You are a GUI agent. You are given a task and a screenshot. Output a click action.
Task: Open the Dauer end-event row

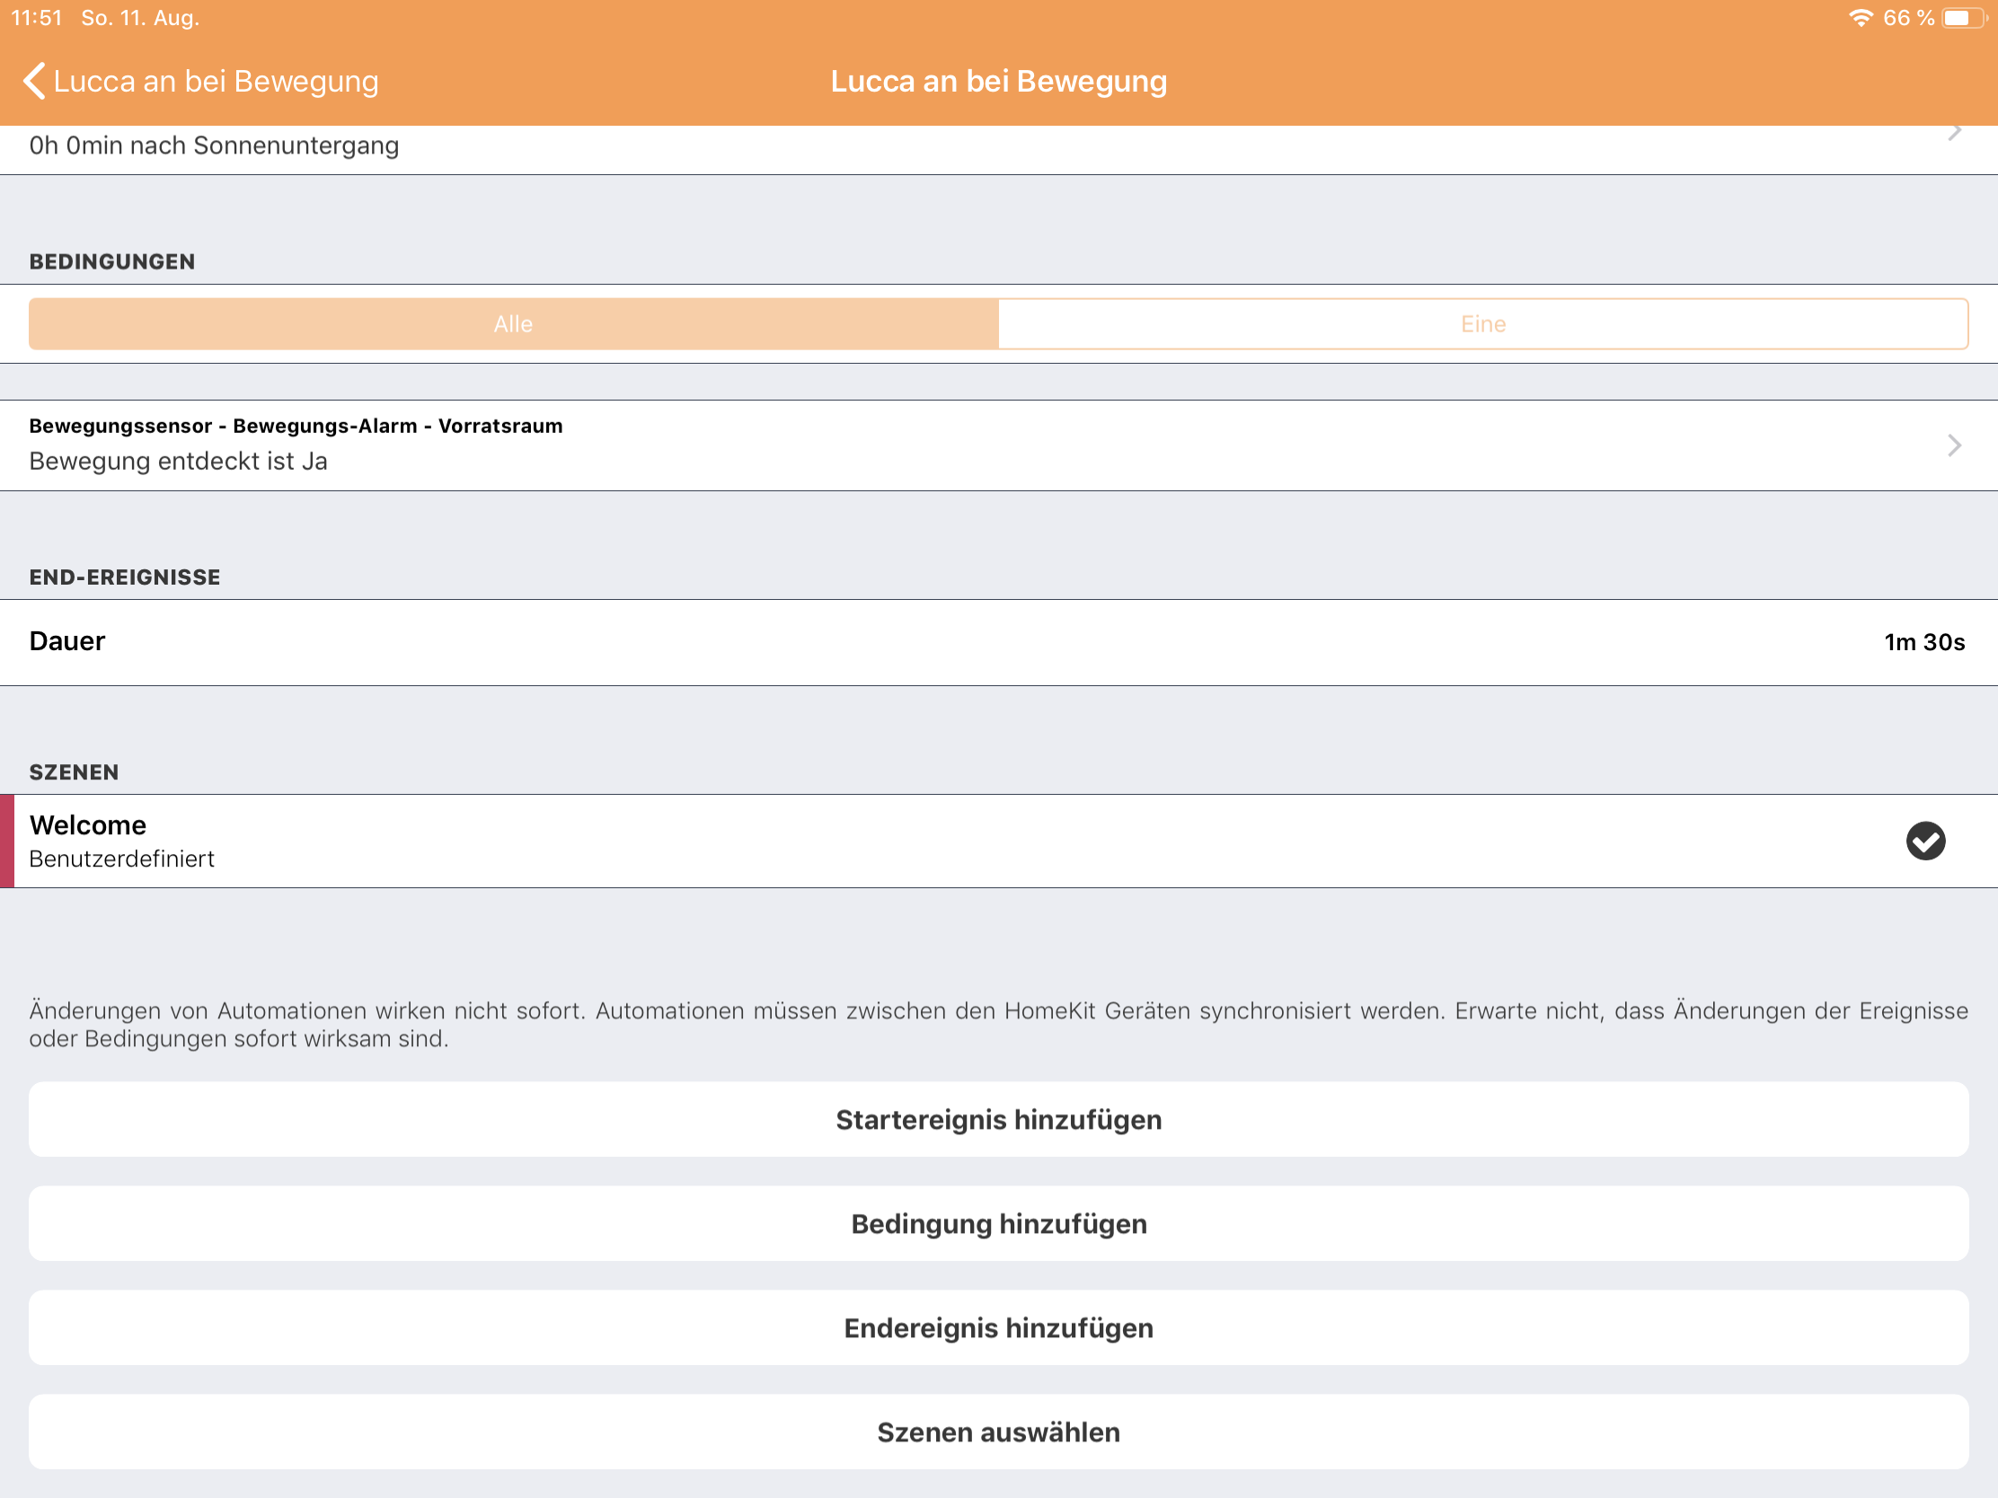point(67,641)
